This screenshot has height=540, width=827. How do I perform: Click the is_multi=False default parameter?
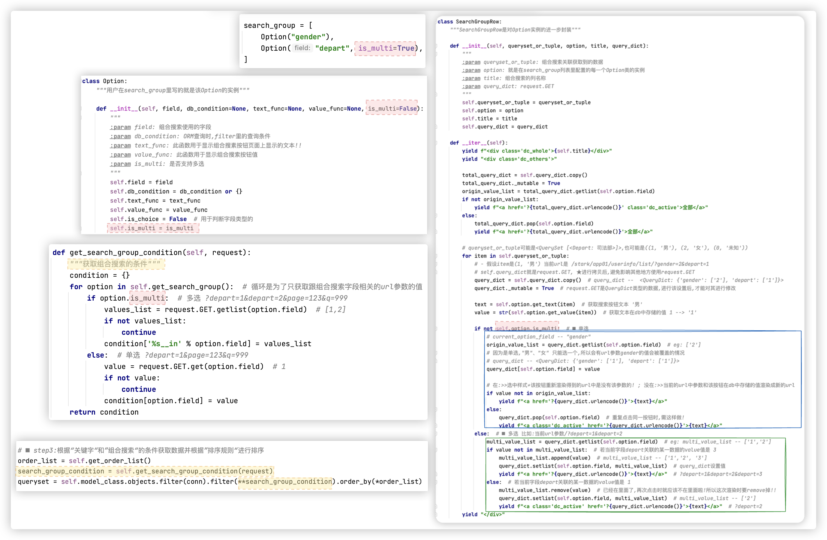coord(392,109)
